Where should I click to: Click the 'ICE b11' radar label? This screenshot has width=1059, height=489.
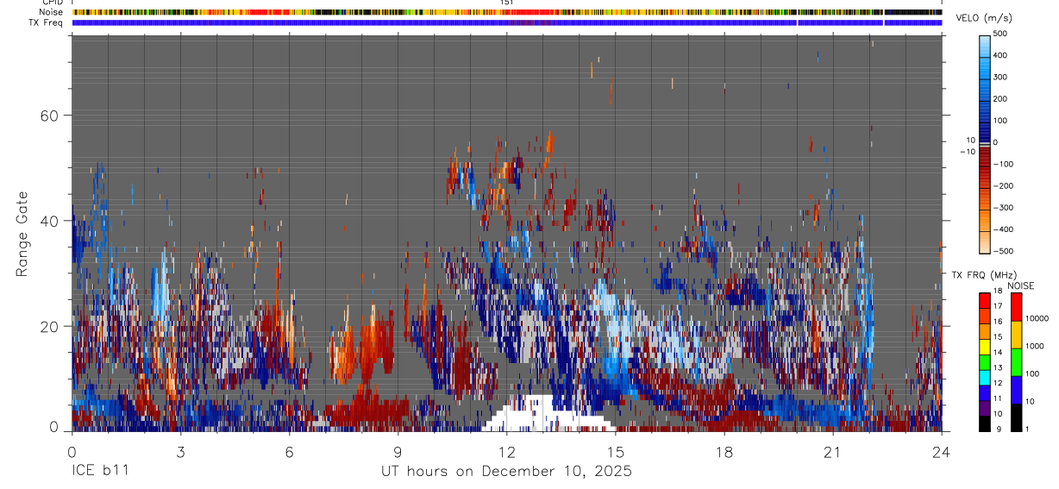99,472
